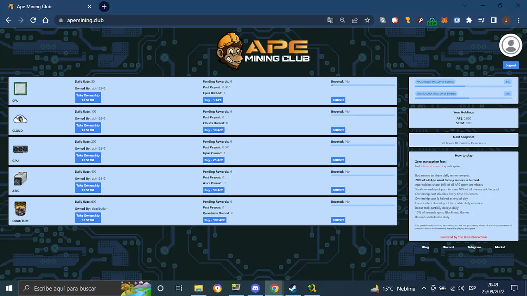Open the browser zoom control
The width and height of the screenshot is (527, 296).
pyautogui.click(x=343, y=20)
